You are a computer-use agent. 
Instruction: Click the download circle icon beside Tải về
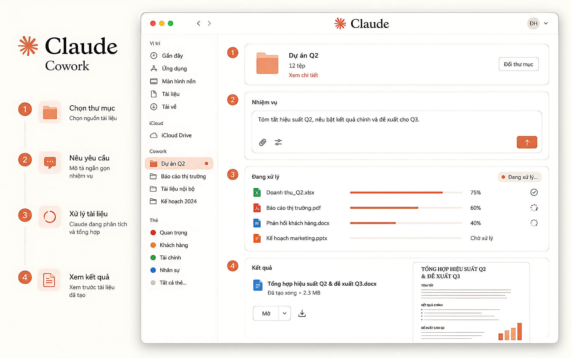coord(154,107)
